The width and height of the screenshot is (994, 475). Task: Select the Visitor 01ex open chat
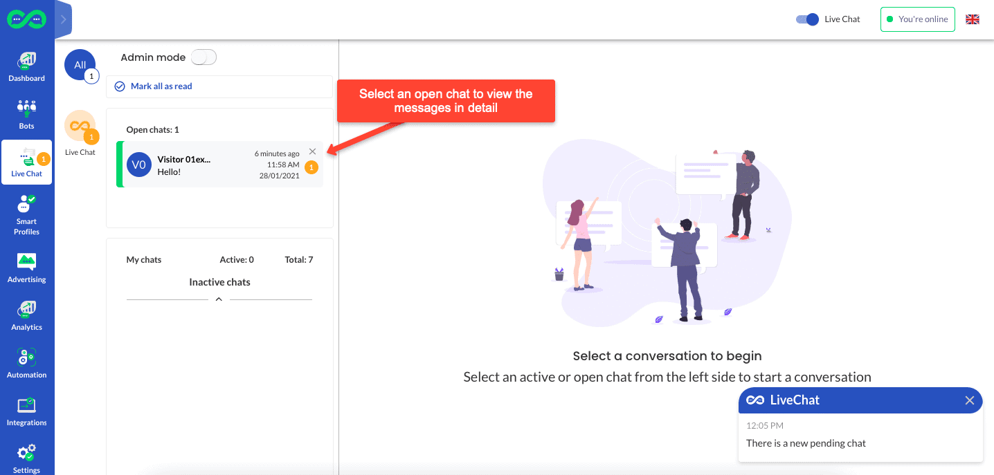(x=208, y=164)
